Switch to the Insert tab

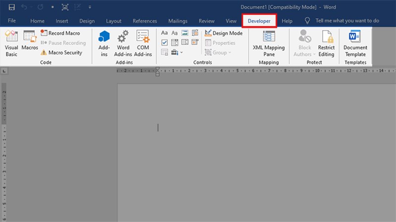click(x=62, y=21)
